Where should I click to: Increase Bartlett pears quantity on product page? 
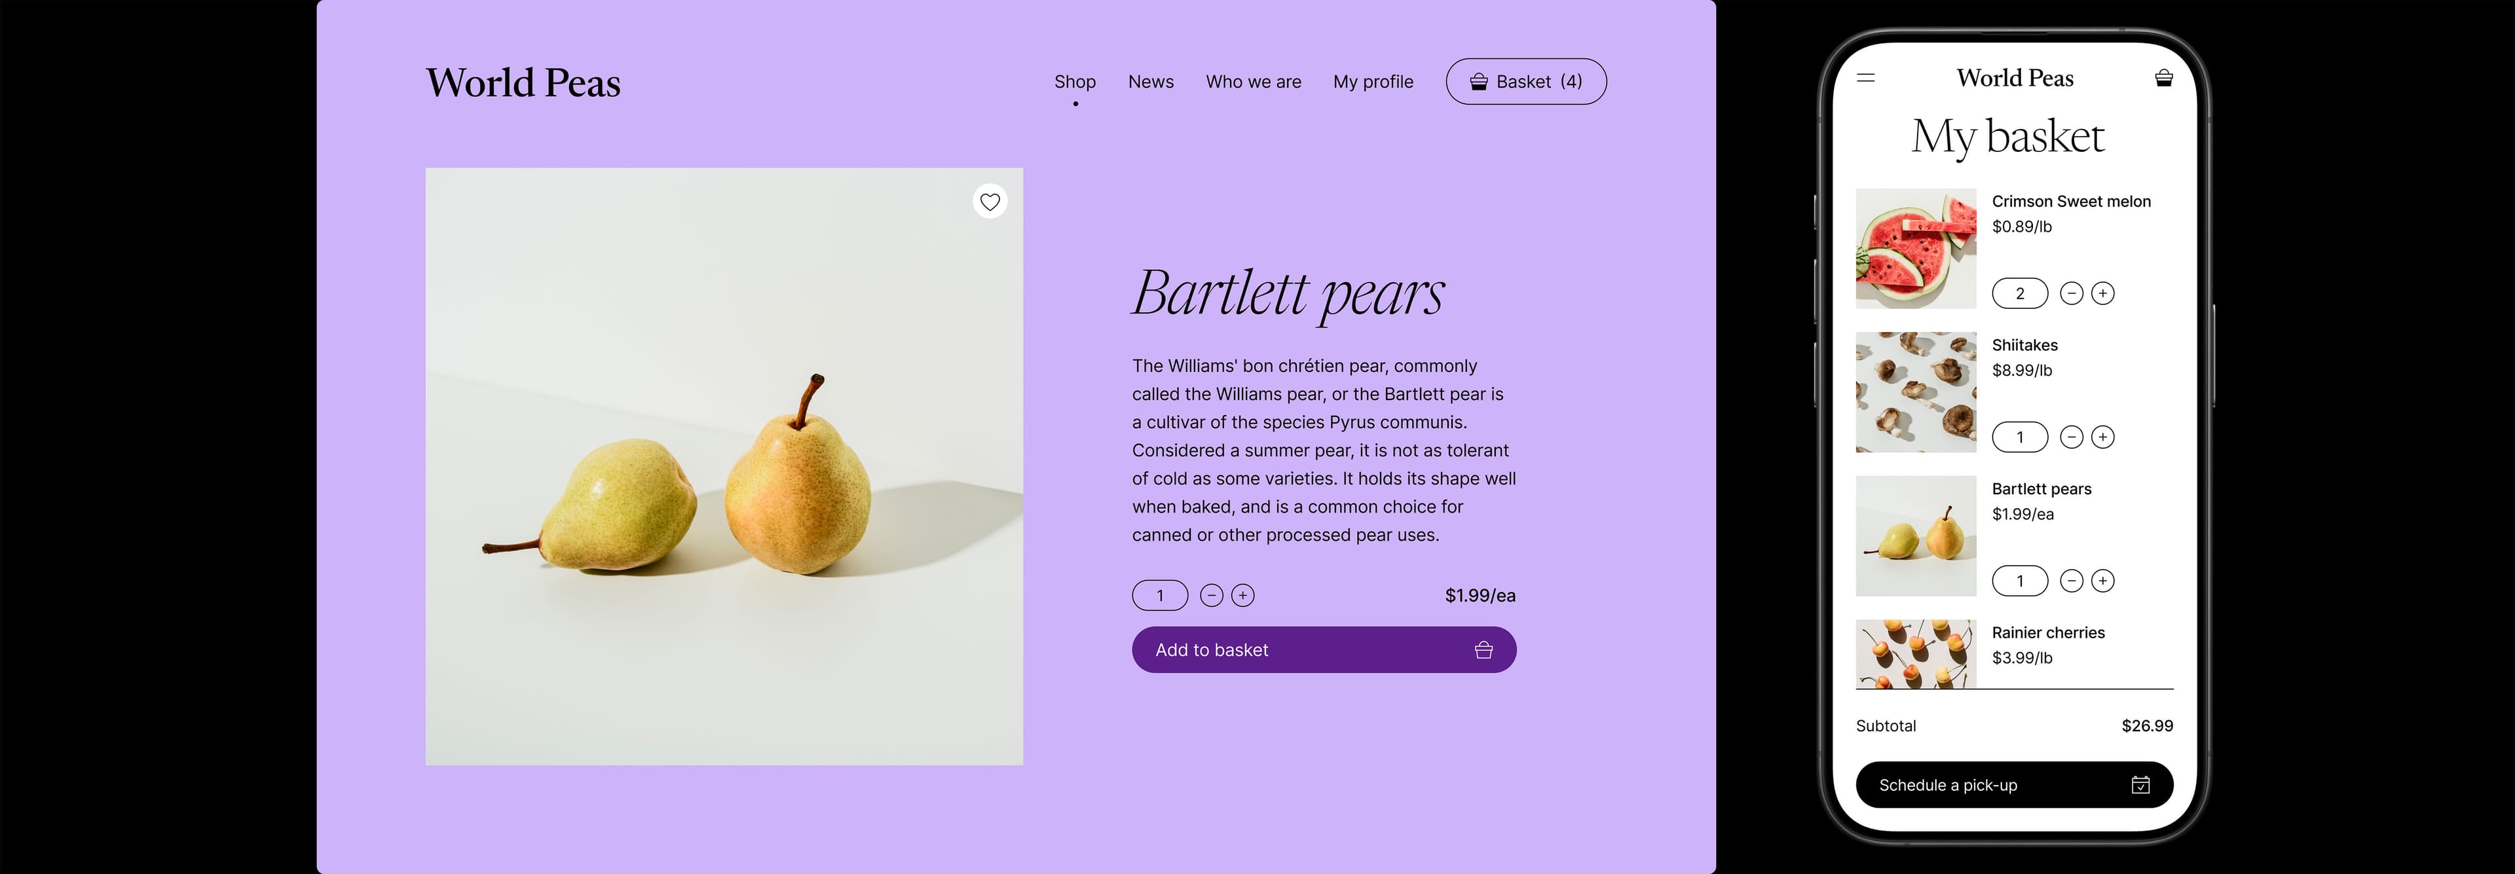click(x=1243, y=595)
